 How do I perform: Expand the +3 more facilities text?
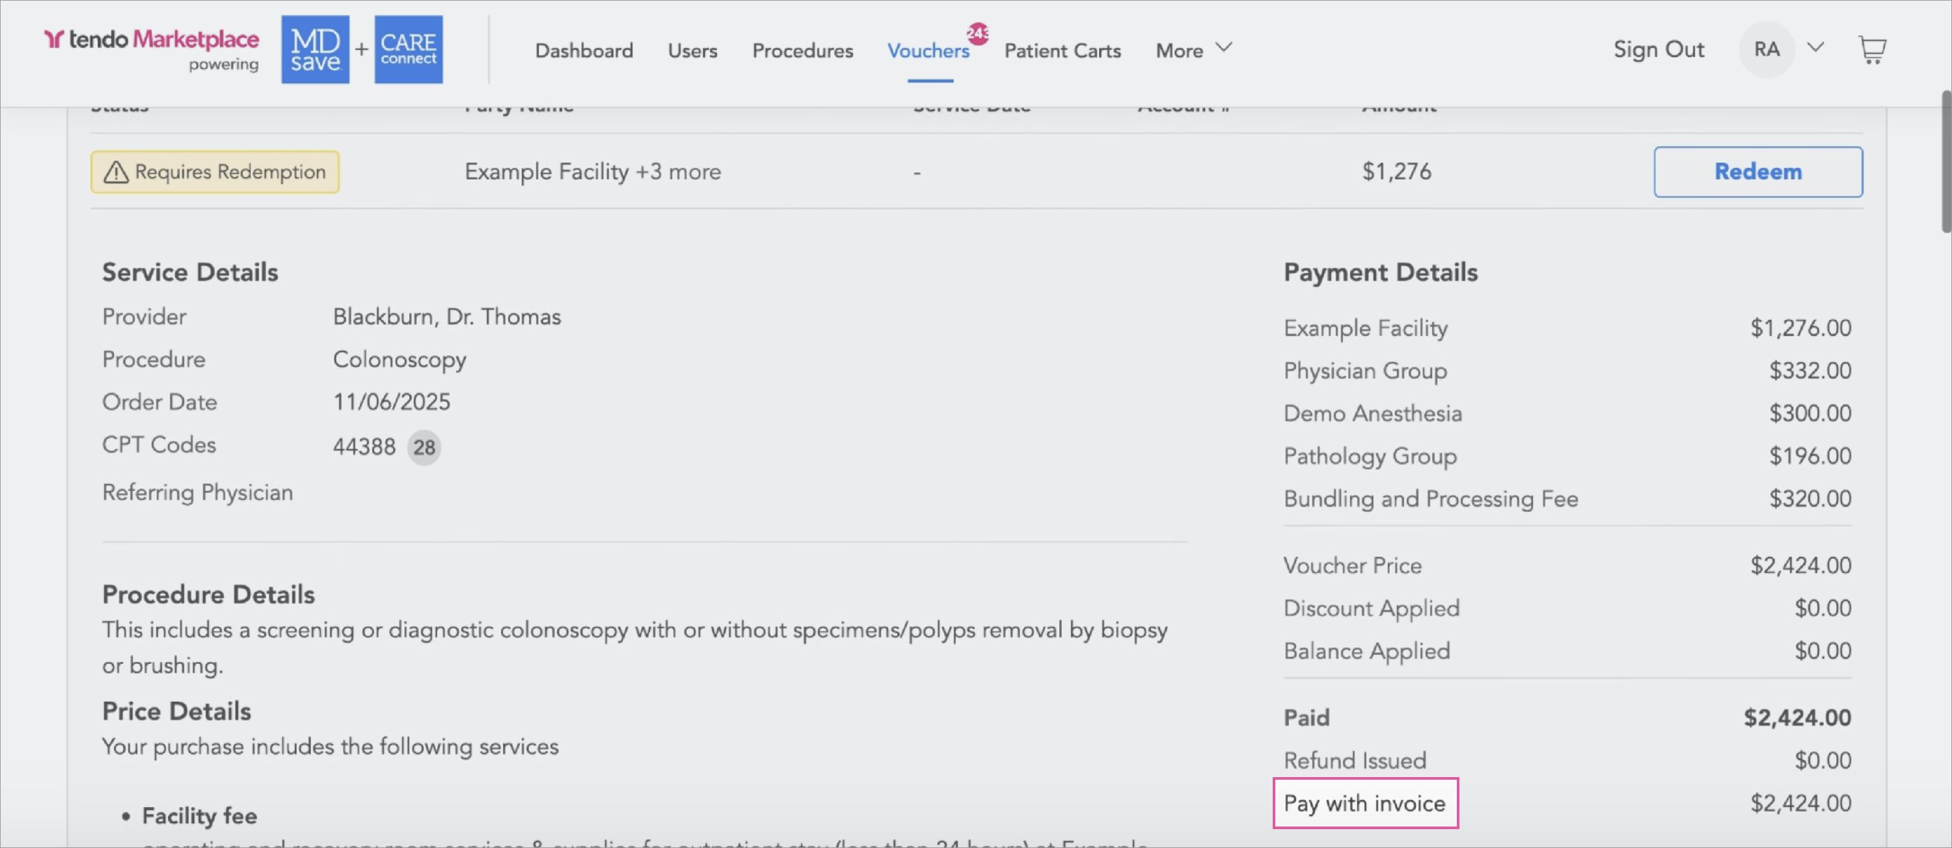coord(678,172)
